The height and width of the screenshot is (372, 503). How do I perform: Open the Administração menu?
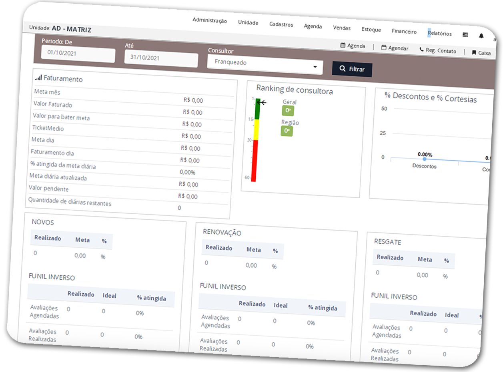pyautogui.click(x=210, y=20)
